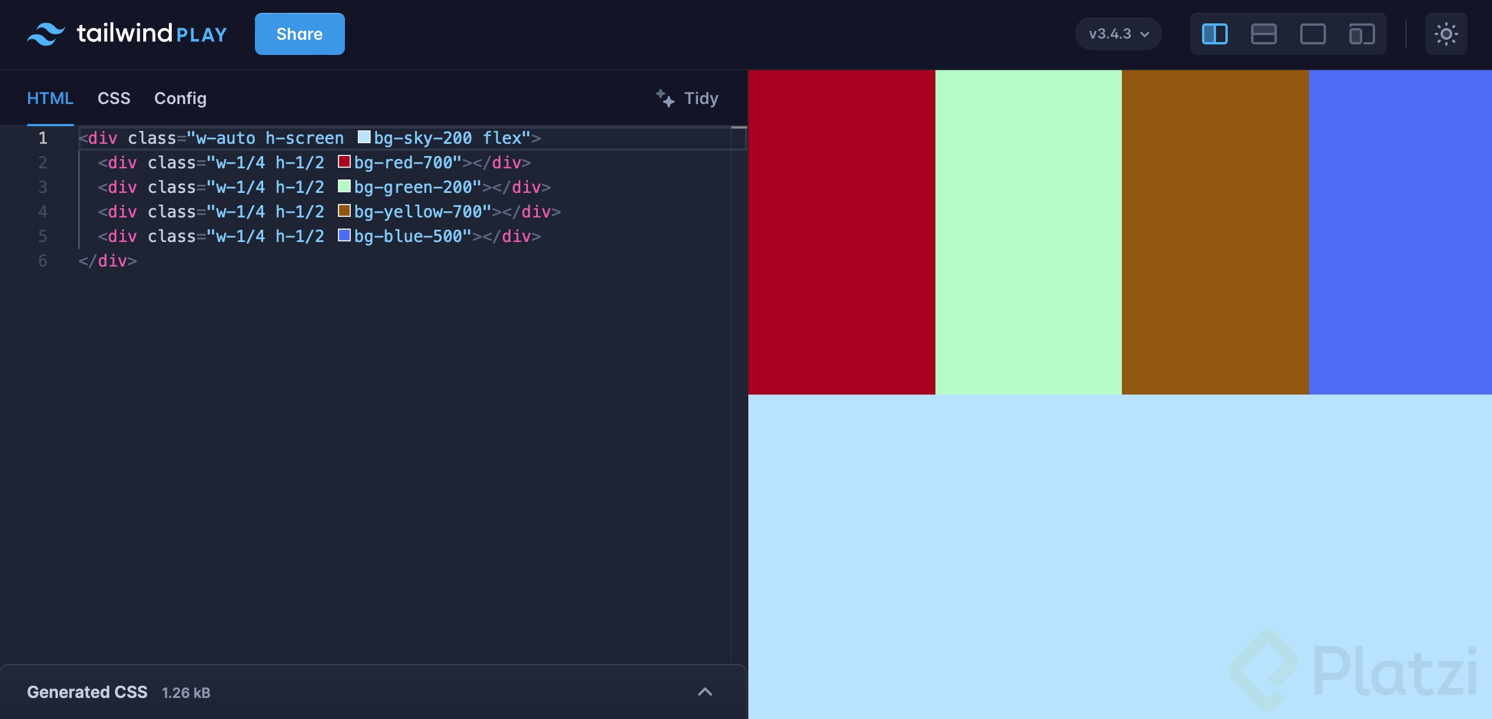Click the bg-sky-200 color swatch

click(x=364, y=137)
